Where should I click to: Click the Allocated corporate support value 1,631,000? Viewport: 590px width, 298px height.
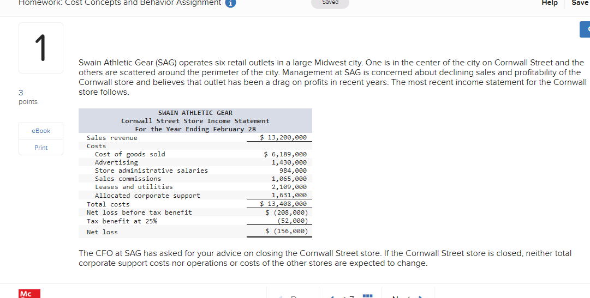pos(289,195)
